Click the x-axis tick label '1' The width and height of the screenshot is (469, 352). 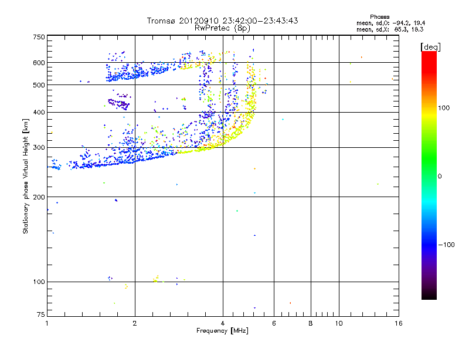pyautogui.click(x=47, y=323)
